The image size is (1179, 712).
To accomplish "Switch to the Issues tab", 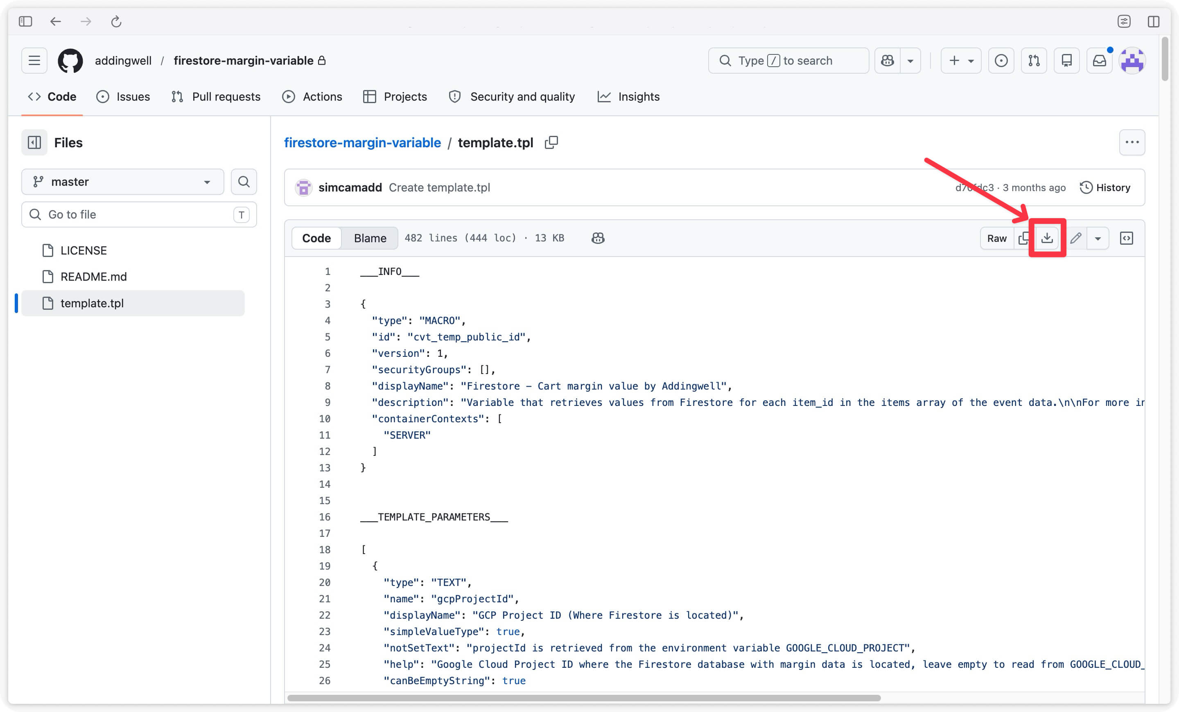I will click(123, 97).
